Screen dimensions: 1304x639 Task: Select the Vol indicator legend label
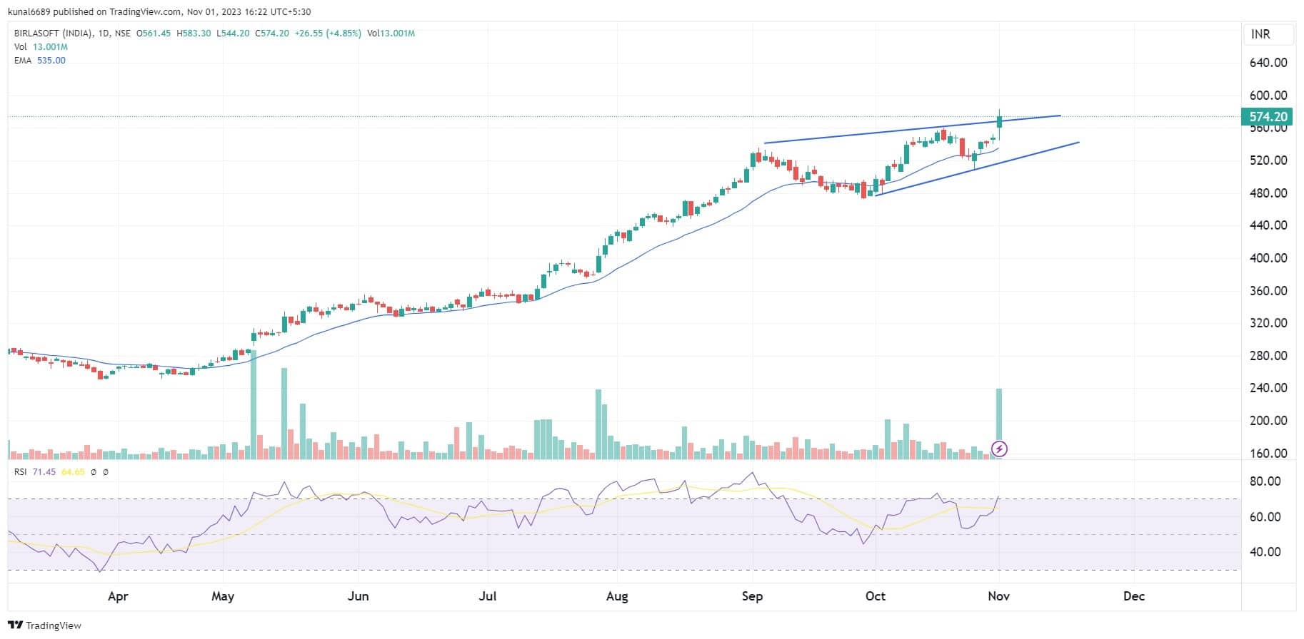[20, 47]
